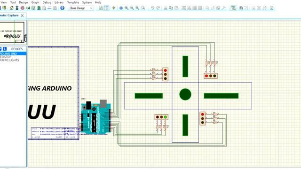Open the View menu

tap(3, 2)
